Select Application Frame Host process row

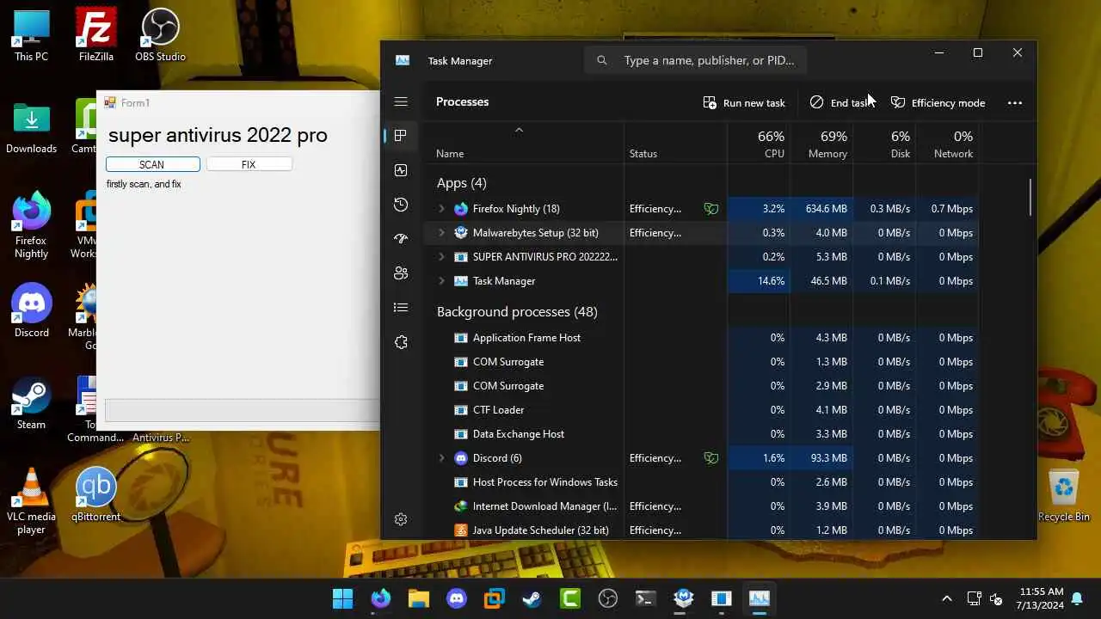coord(700,338)
